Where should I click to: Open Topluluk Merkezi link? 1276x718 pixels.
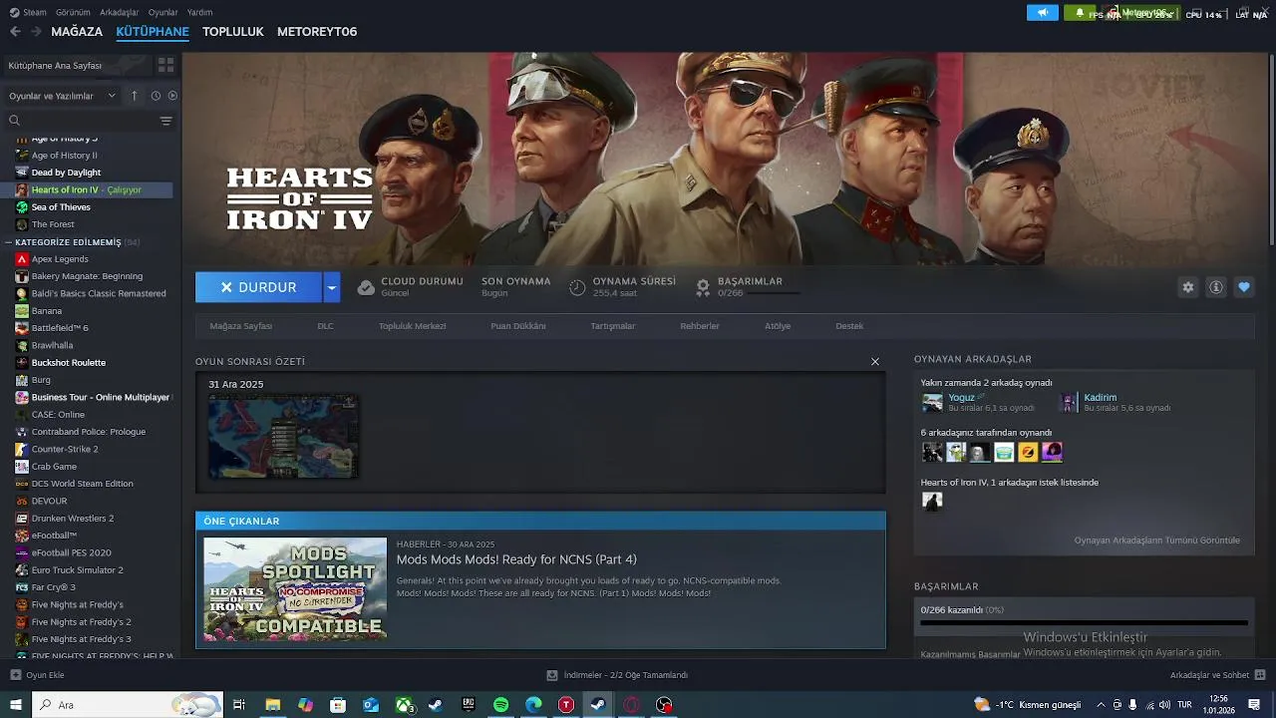click(x=412, y=326)
